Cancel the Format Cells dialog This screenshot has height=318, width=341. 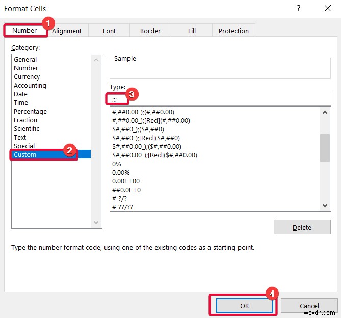[x=309, y=306]
